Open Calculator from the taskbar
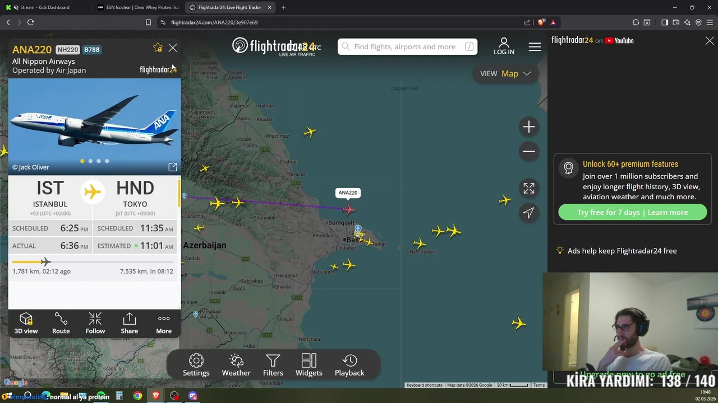Viewport: 718px width, 403px height. (119, 396)
